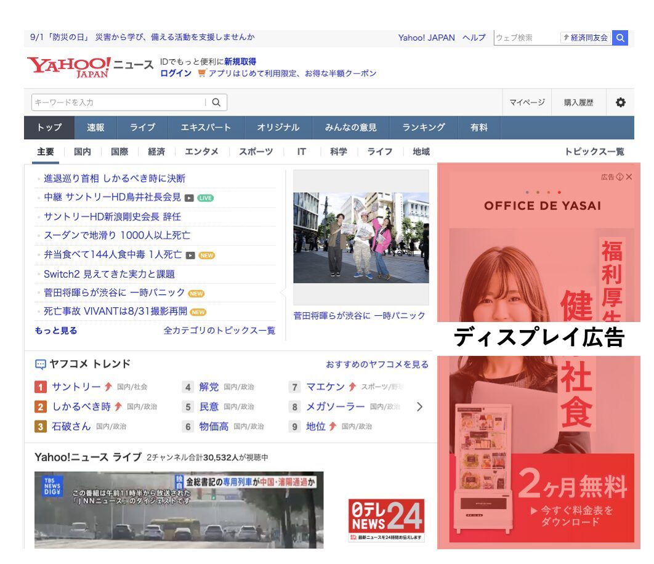This screenshot has width=654, height=564.
Task: Click the ヤフコメ トレンド comment bubble icon
Action: tap(41, 364)
